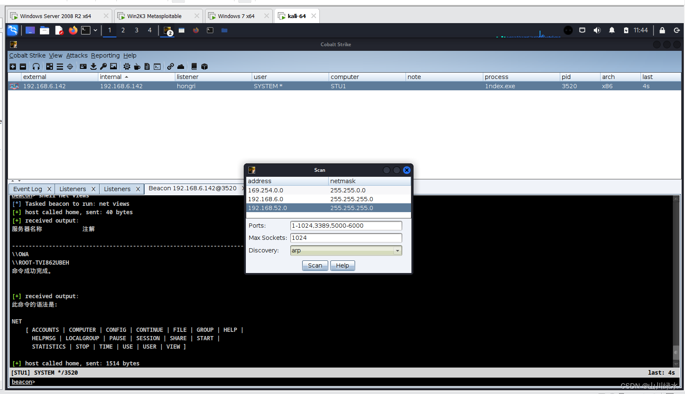Click the chain link host file icon

tap(170, 66)
